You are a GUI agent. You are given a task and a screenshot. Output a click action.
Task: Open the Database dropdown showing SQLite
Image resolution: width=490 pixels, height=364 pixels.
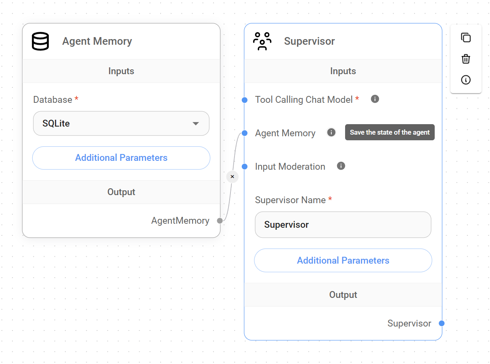tap(121, 123)
